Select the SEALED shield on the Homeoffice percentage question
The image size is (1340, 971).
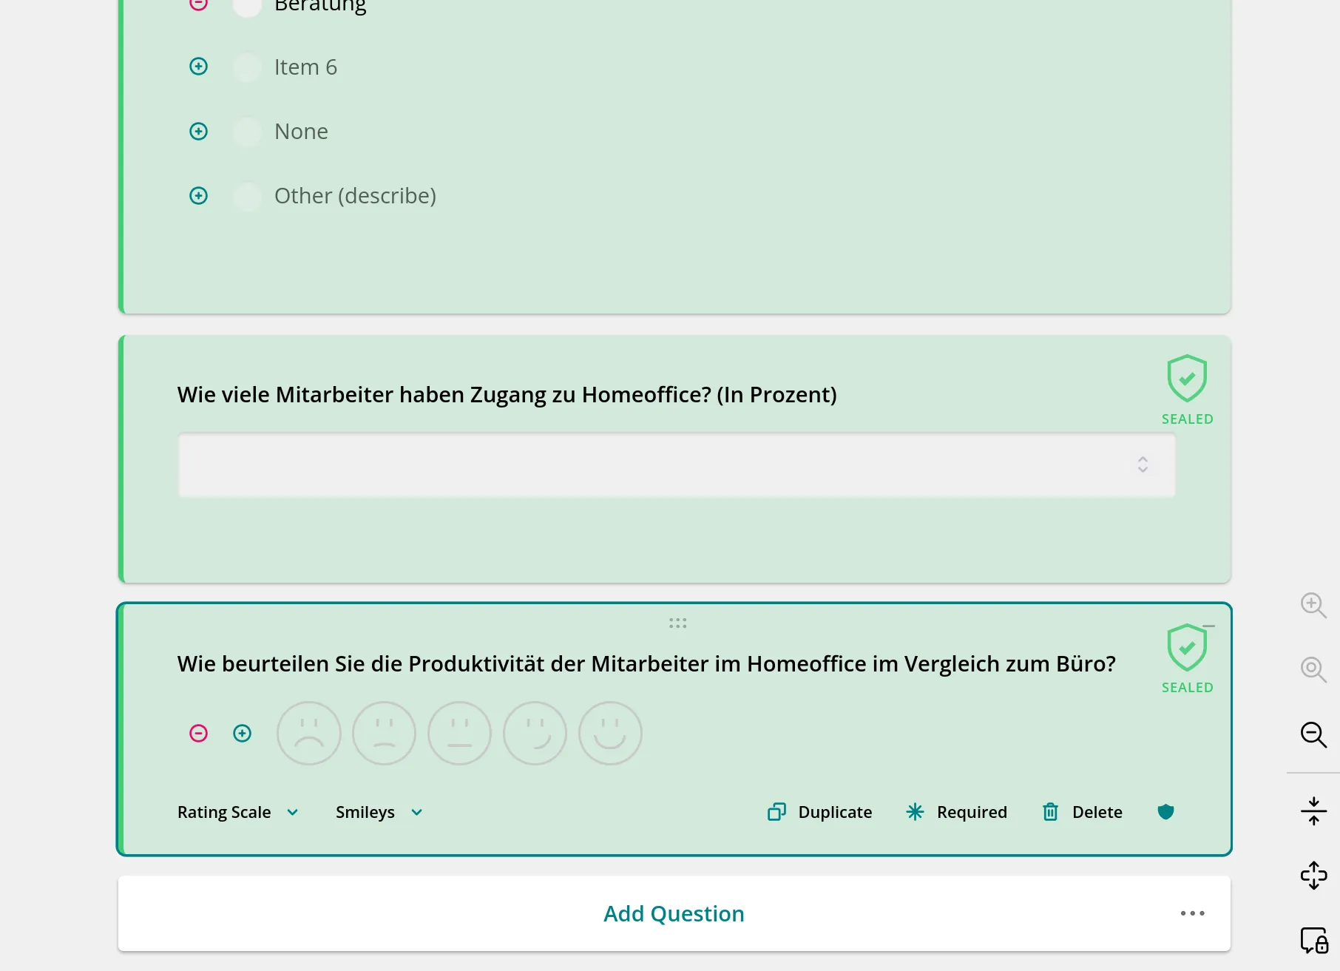(1187, 379)
